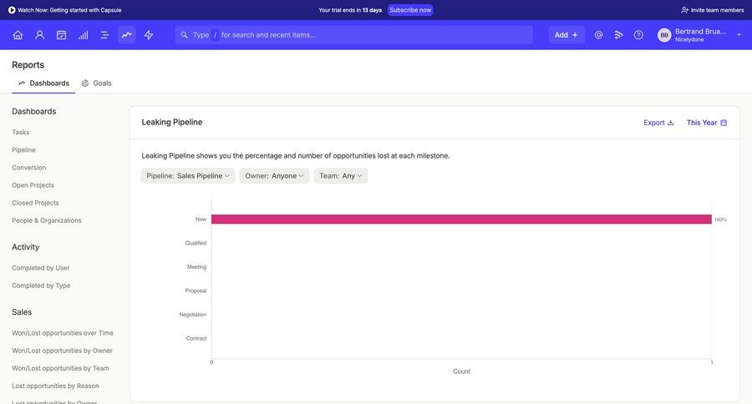Screen dimensions: 752x404
Task: Focus the search and recent items field
Action: point(359,35)
